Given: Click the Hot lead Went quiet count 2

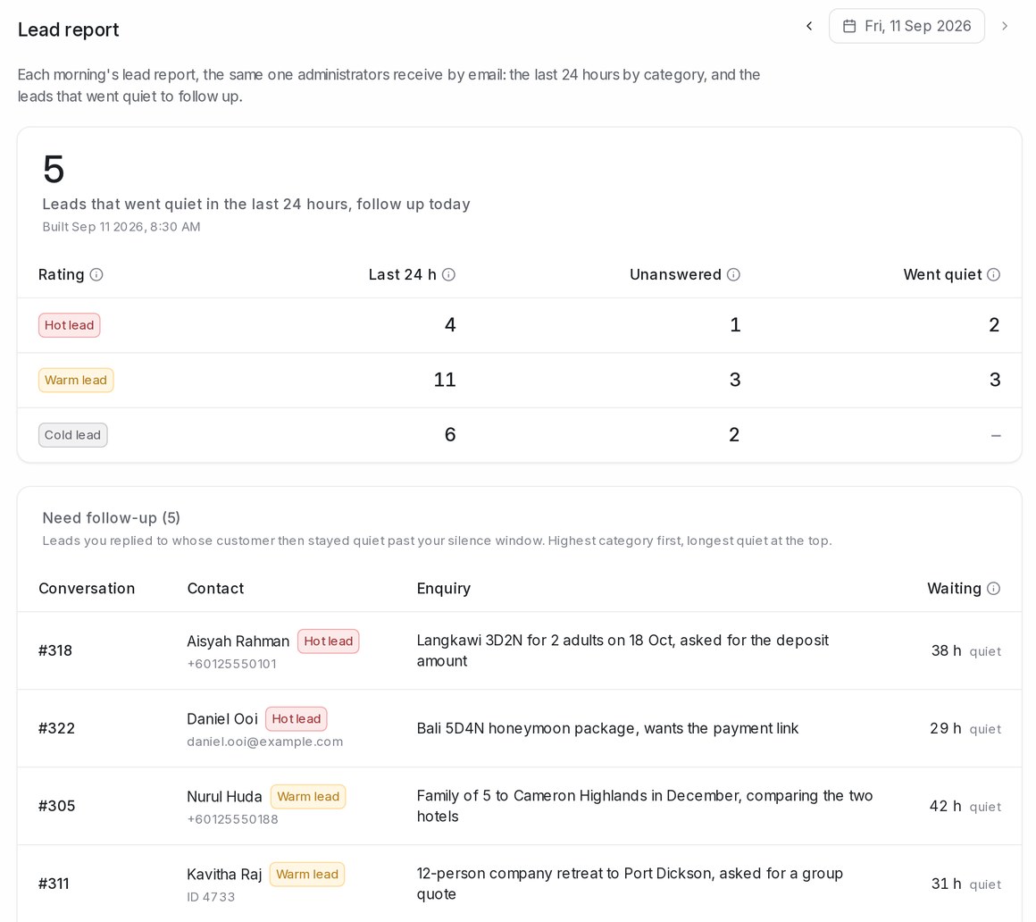Looking at the screenshot, I should click(994, 324).
